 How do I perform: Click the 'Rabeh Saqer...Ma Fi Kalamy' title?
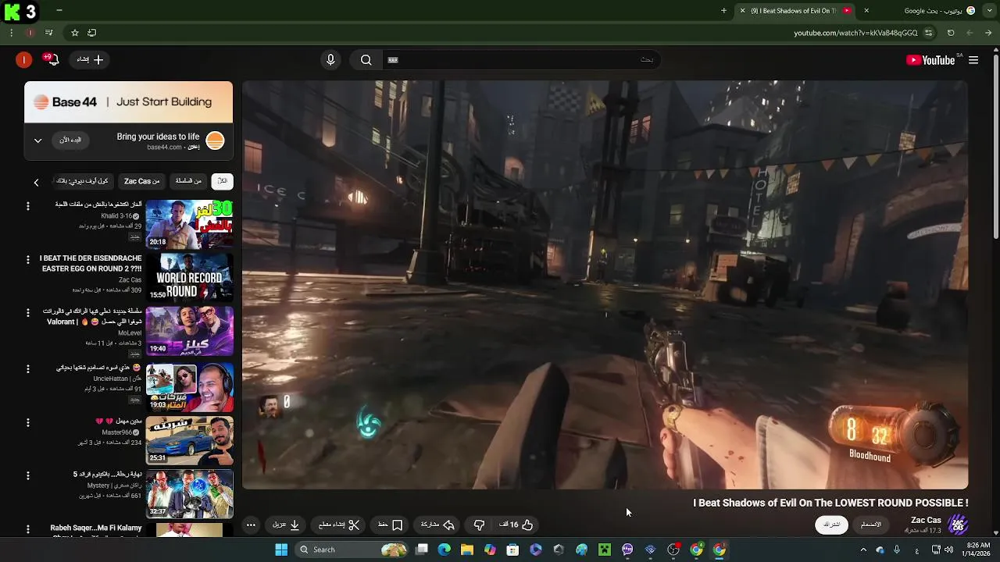(x=96, y=528)
